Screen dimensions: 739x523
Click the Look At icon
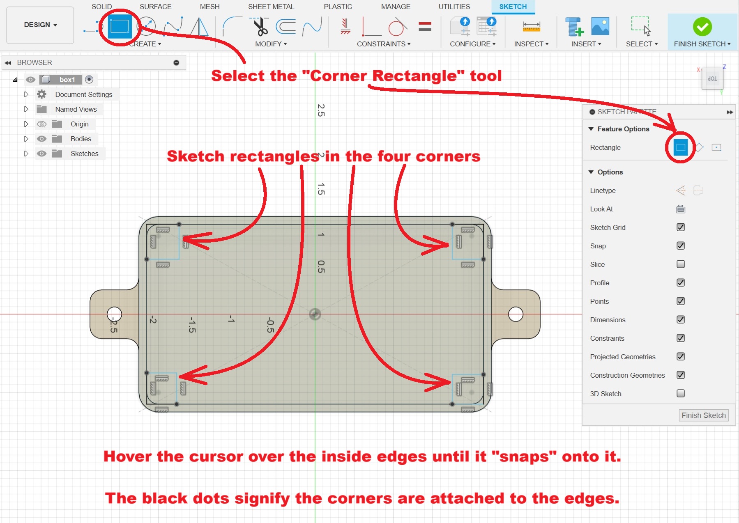click(x=680, y=209)
